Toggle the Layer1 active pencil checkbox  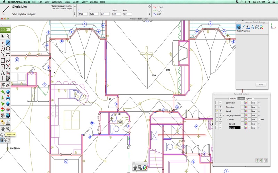point(216,111)
